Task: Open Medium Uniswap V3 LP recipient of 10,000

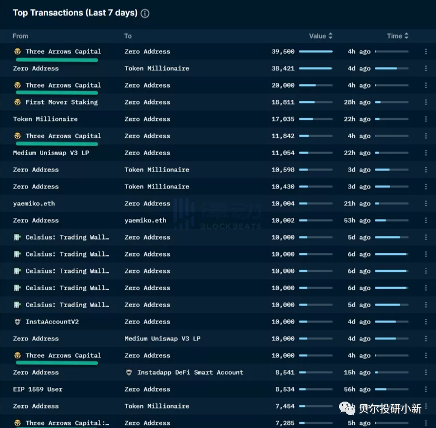Action: [162, 339]
